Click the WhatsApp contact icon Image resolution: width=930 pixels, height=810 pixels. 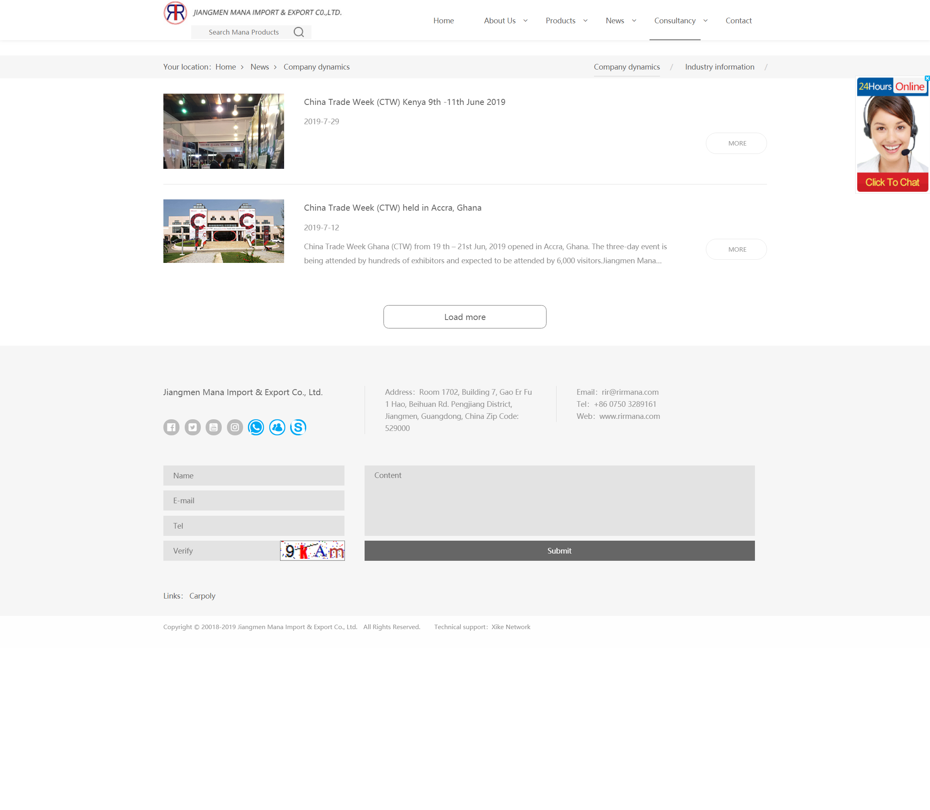pyautogui.click(x=256, y=427)
